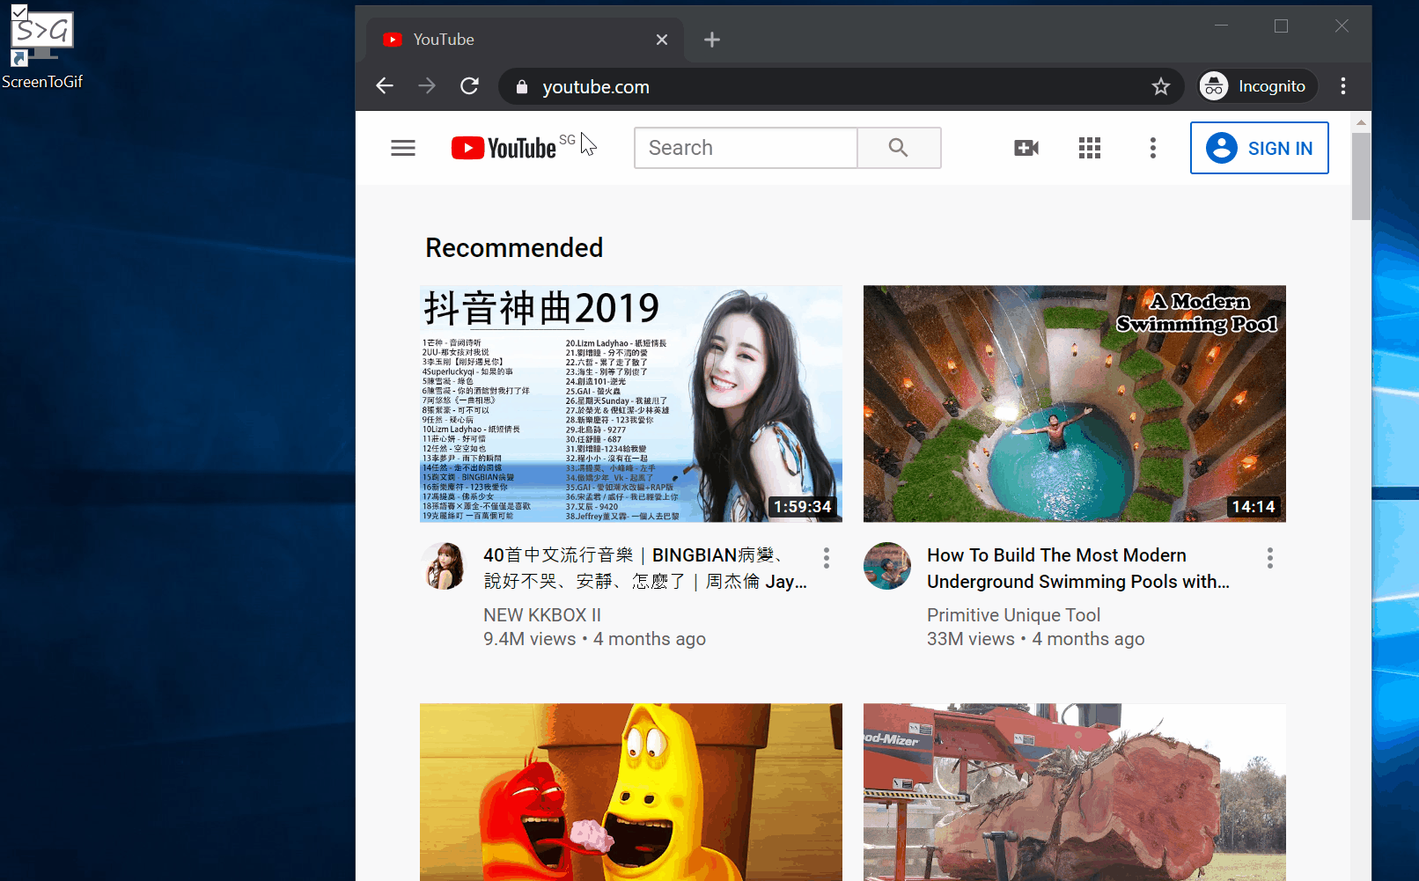Click the search magnifier button
Image resolution: width=1419 pixels, height=881 pixels.
click(x=898, y=148)
